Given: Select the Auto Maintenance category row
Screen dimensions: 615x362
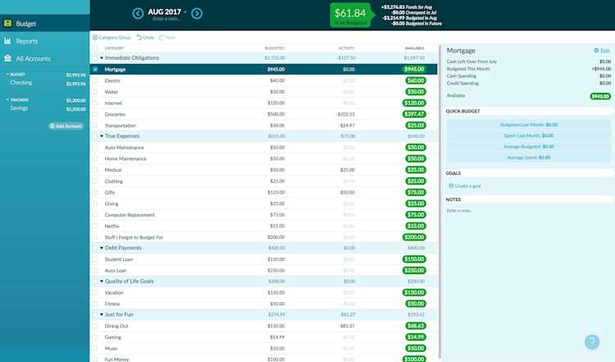Looking at the screenshot, I should [263, 148].
